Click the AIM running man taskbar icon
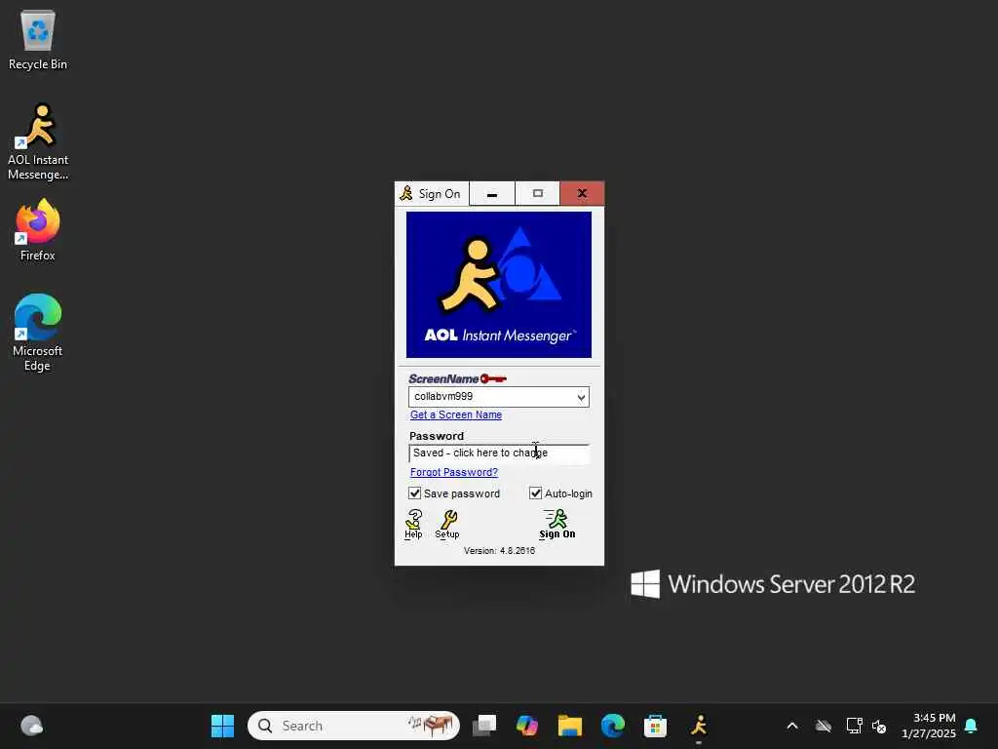The width and height of the screenshot is (998, 749). click(x=698, y=726)
